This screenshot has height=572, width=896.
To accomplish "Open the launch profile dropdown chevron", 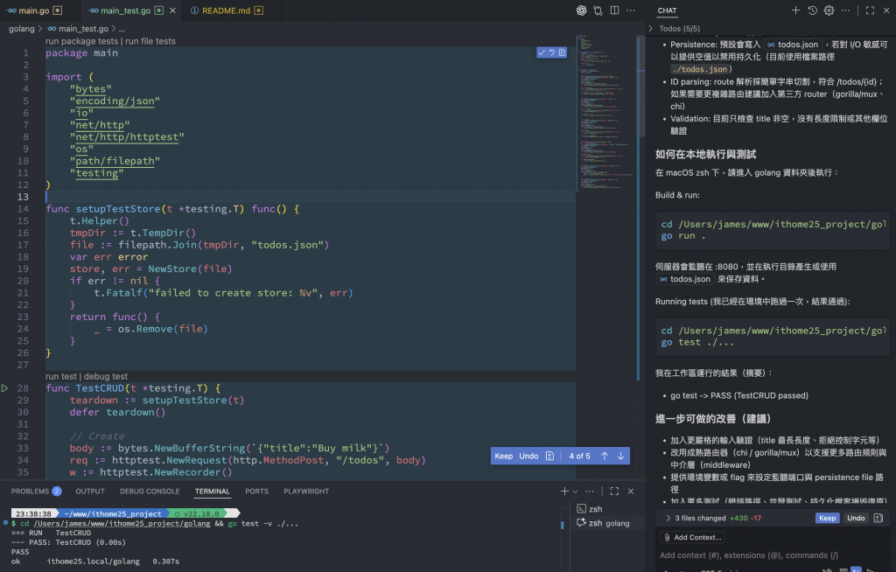I will (x=575, y=492).
